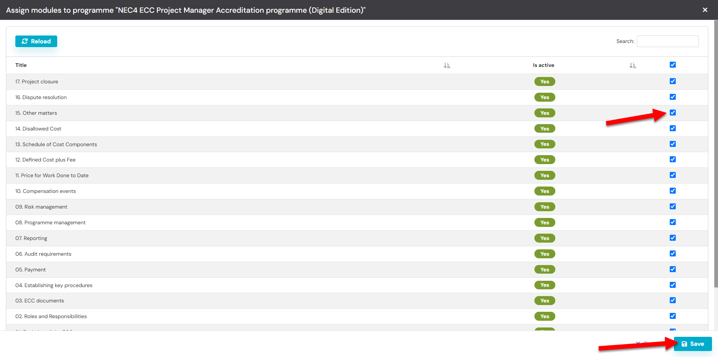Untick the 03. ECC documents checkbox
Image resolution: width=718 pixels, height=357 pixels.
point(673,300)
